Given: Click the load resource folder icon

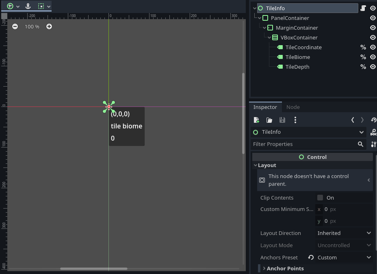Looking at the screenshot, I should [269, 120].
